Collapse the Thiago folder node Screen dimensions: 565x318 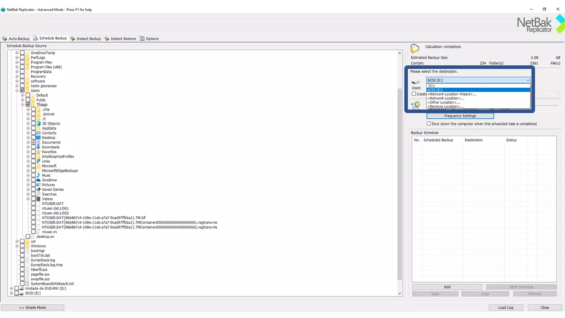(x=23, y=105)
